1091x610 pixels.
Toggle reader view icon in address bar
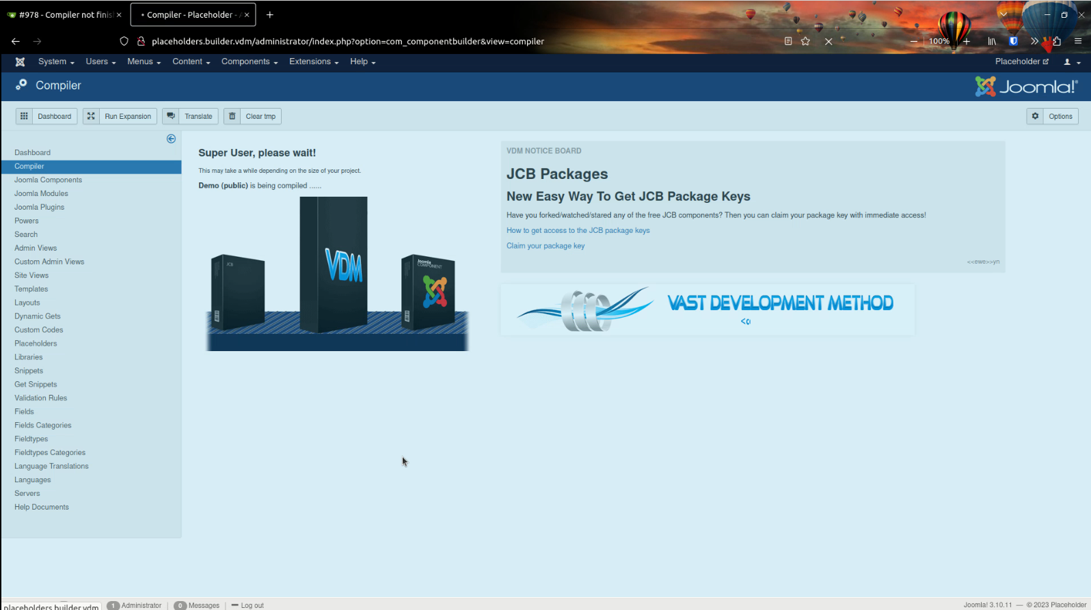point(788,41)
